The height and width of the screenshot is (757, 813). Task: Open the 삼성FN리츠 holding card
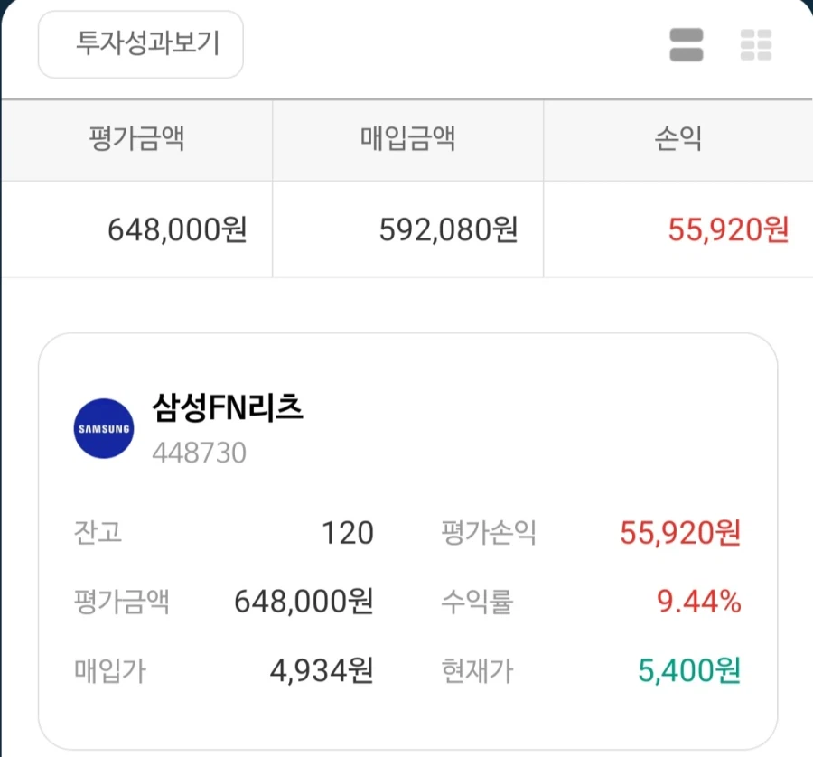coord(406,539)
